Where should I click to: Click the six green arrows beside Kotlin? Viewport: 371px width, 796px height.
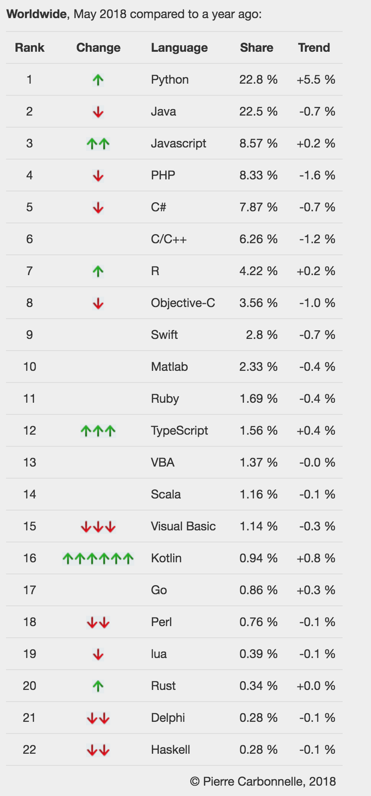(98, 558)
